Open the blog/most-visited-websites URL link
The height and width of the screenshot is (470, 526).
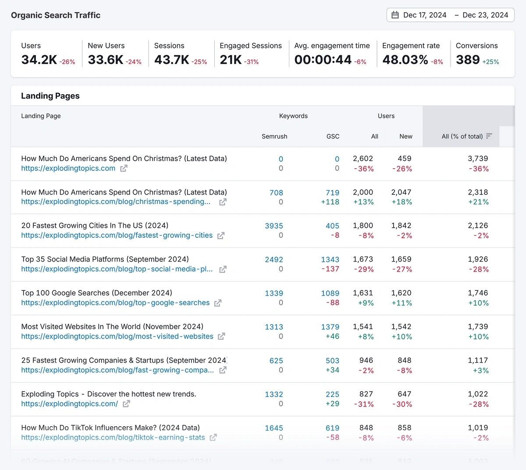(117, 336)
